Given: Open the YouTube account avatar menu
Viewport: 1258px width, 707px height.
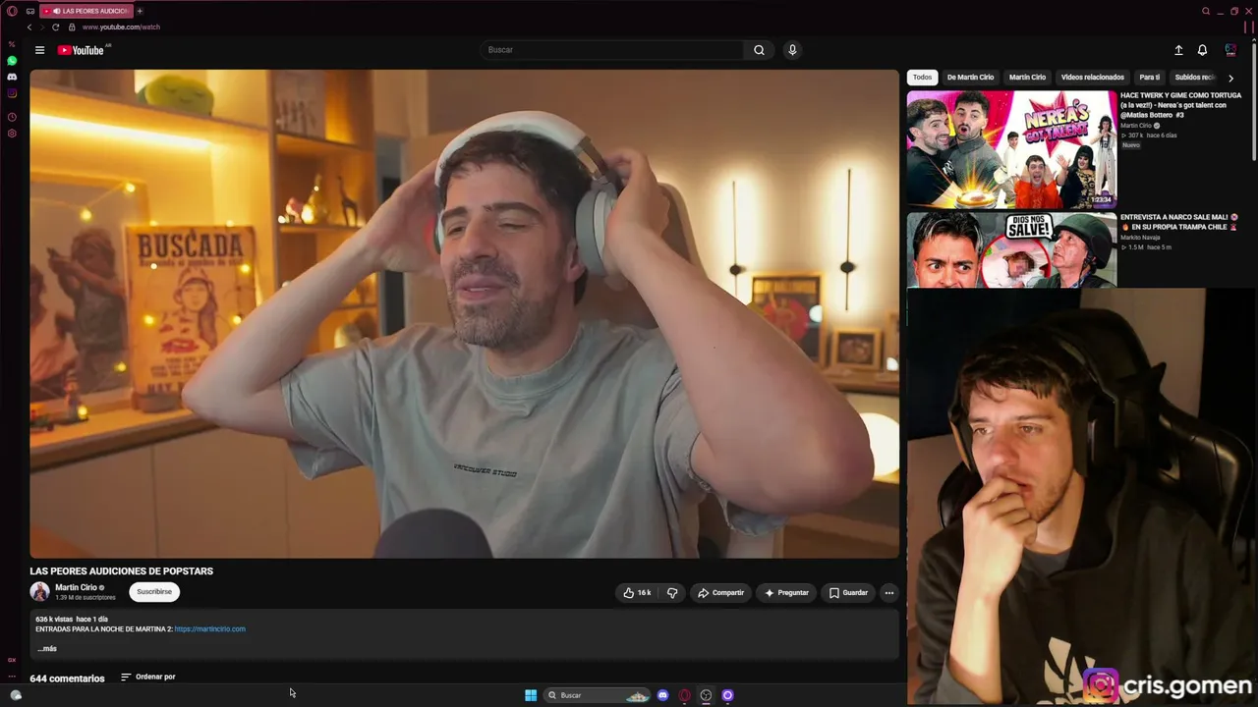Looking at the screenshot, I should point(1230,50).
